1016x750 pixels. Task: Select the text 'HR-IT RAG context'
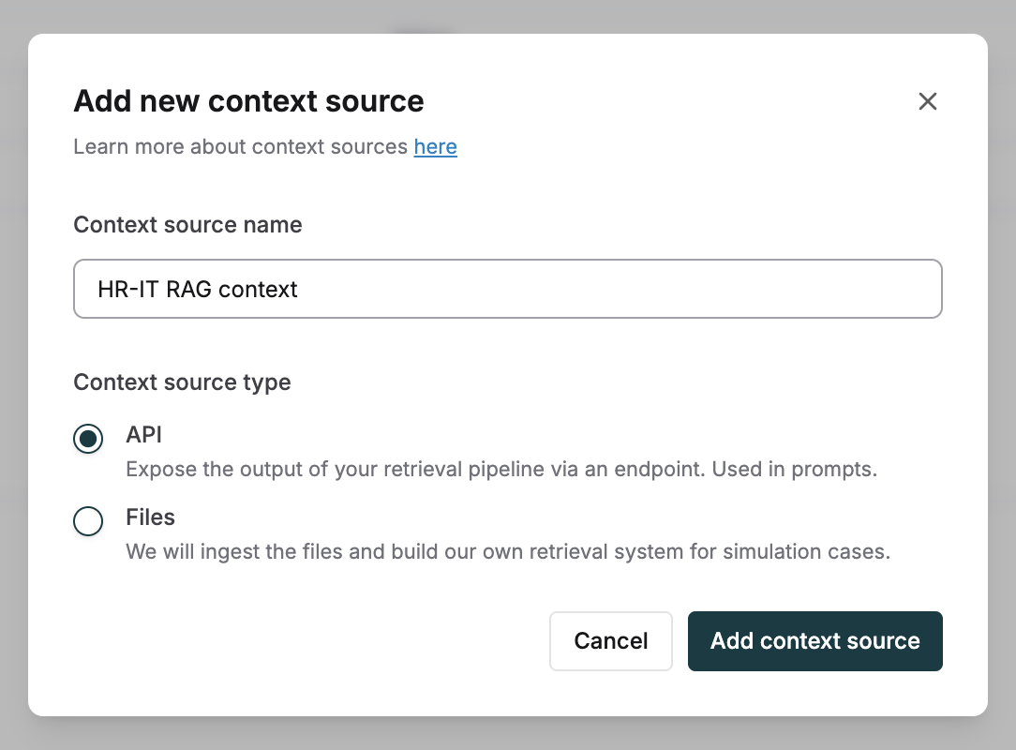click(198, 290)
